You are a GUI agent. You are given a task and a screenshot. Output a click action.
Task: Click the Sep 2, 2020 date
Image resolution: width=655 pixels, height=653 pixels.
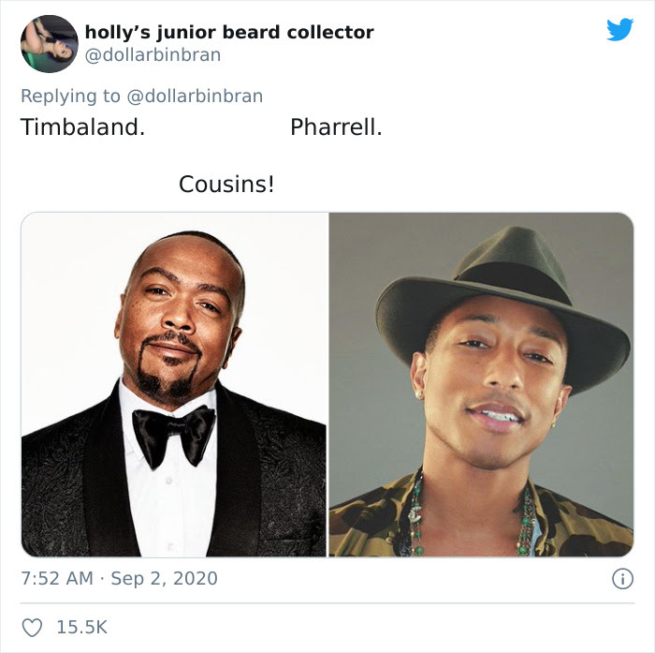[x=164, y=579]
